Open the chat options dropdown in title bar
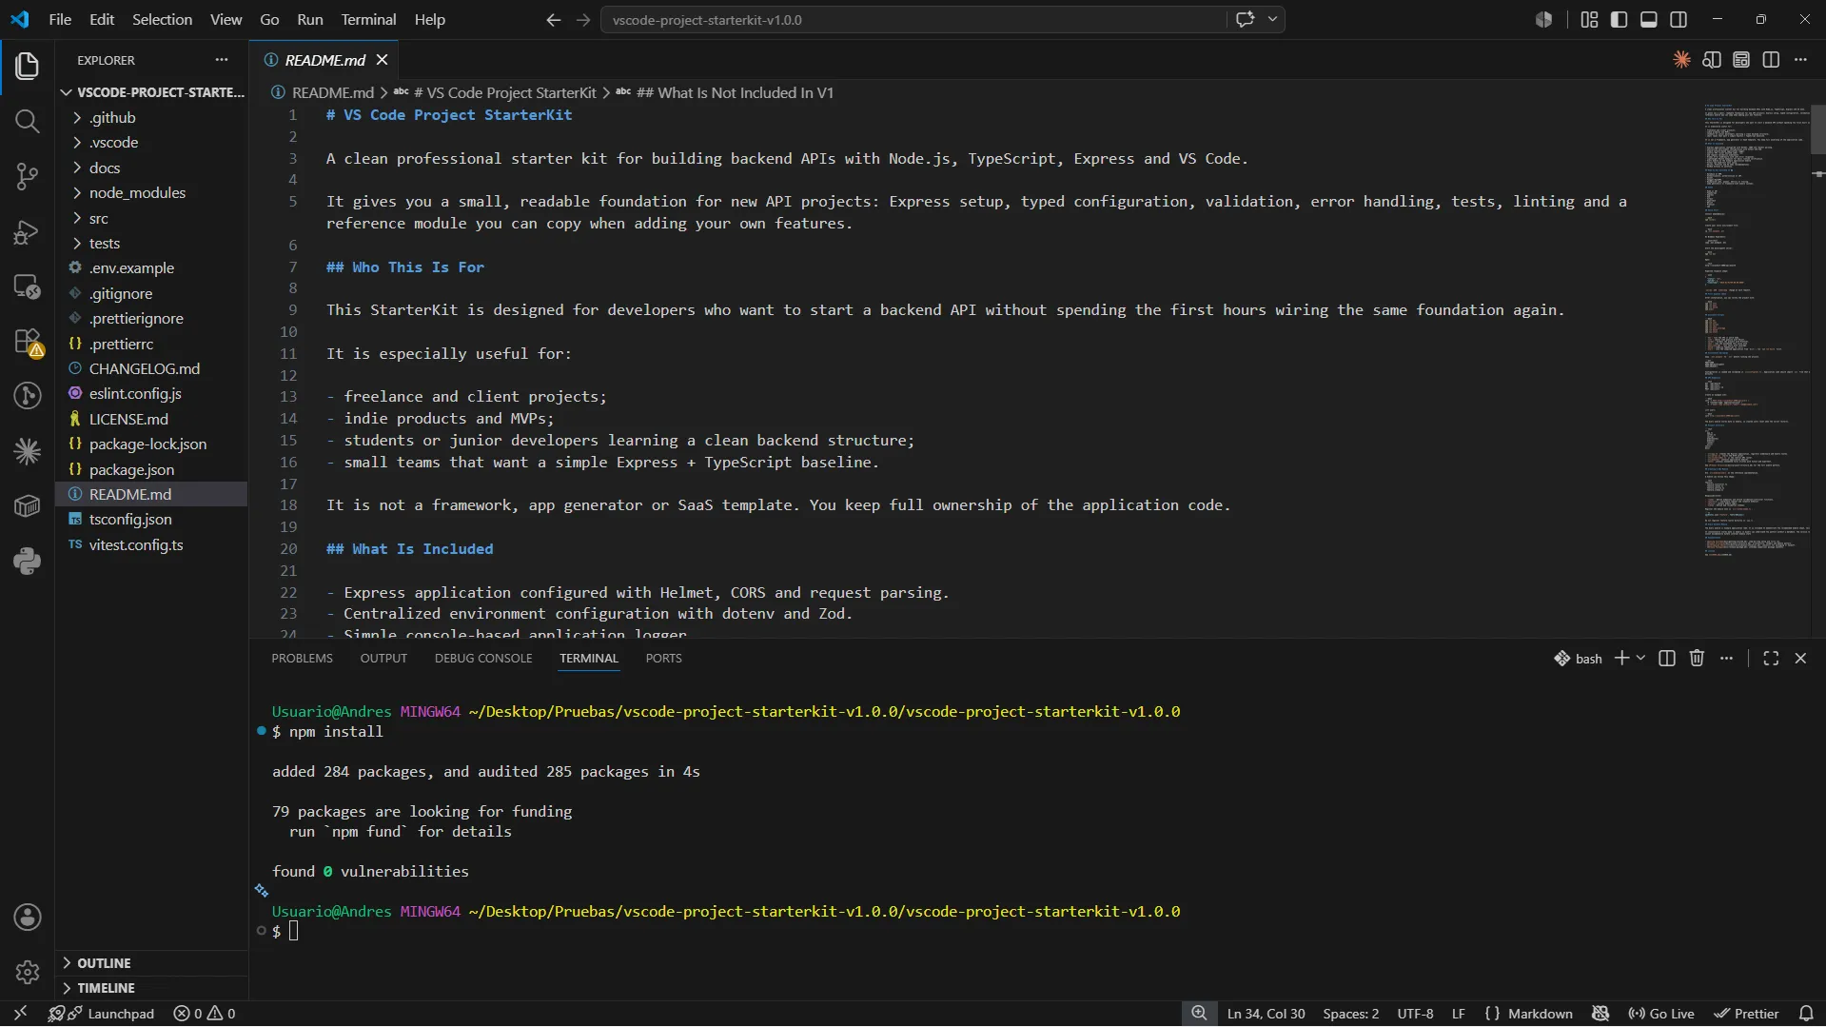This screenshot has width=1826, height=1027. (1272, 19)
